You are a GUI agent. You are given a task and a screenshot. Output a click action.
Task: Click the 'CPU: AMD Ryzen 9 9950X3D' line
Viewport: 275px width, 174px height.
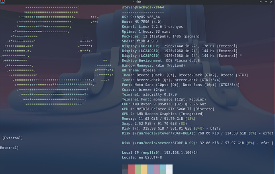coord(164,104)
